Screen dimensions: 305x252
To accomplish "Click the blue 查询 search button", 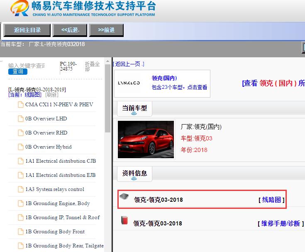I will pos(18,71).
